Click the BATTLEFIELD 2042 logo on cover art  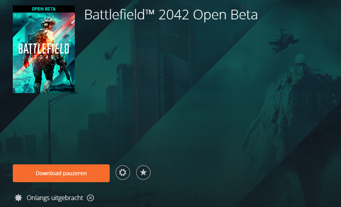pos(43,51)
